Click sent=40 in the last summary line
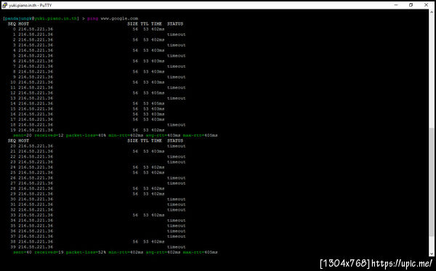This screenshot has width=436, height=271. 23,252
